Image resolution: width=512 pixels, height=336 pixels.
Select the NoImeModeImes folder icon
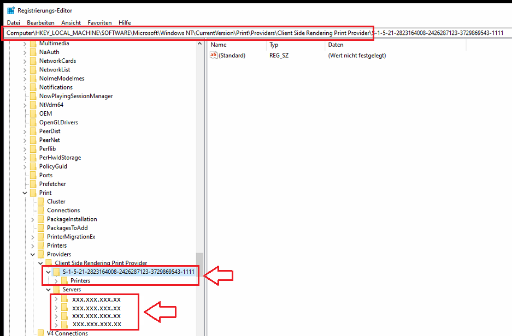coord(33,78)
